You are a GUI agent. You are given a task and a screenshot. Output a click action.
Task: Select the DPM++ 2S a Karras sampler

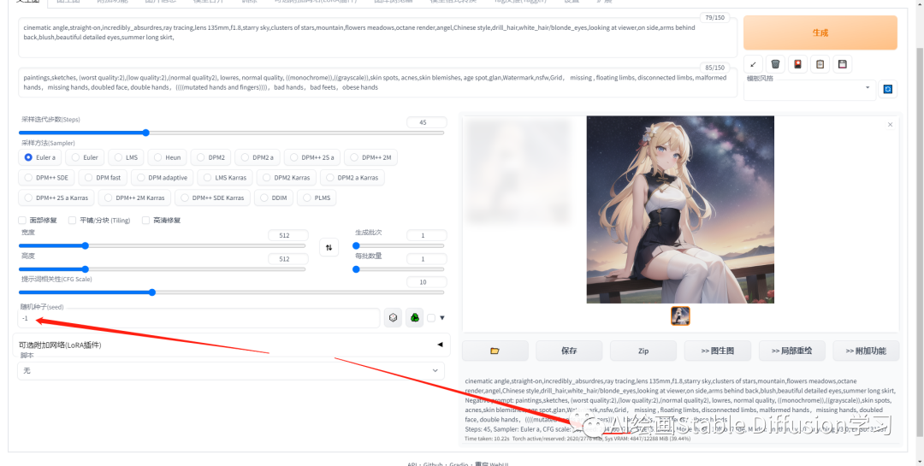[56, 198]
